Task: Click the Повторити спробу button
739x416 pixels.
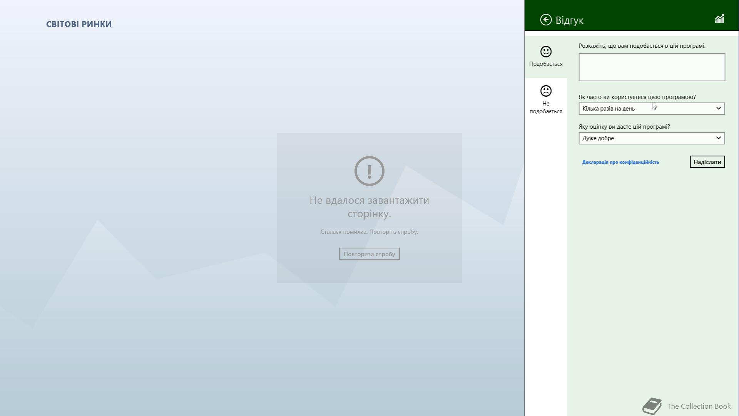Action: click(x=369, y=254)
